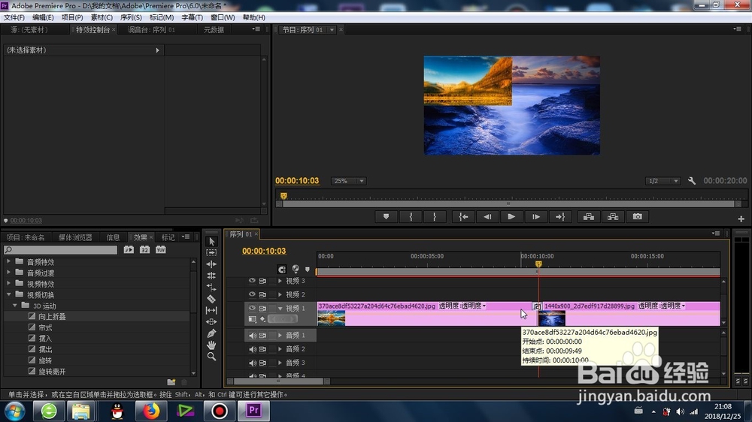Select the Zoom magnifier tool
Image resolution: width=752 pixels, height=422 pixels.
211,357
